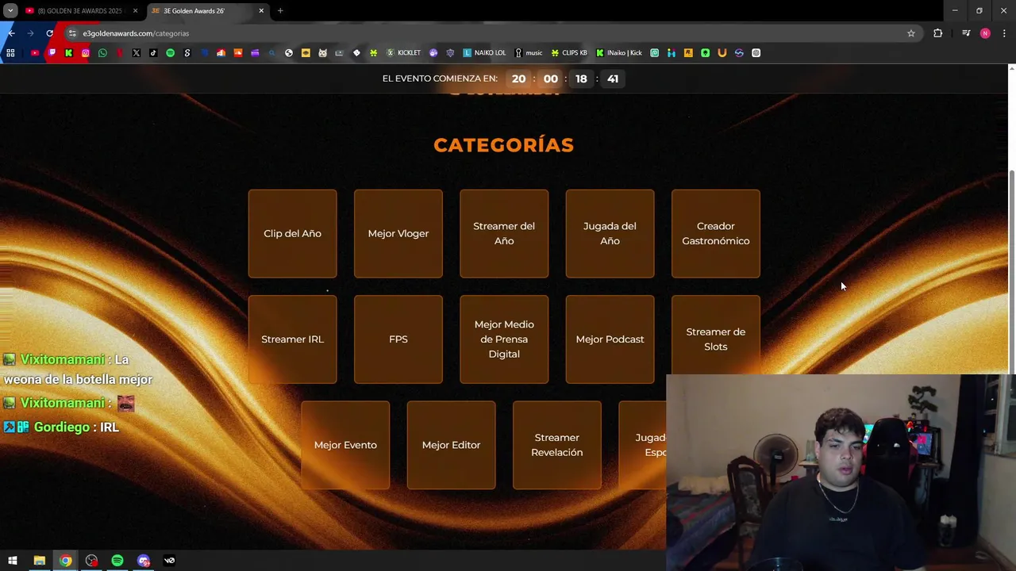
Task: Open the green Kick bookmark icon
Action: [x=68, y=53]
